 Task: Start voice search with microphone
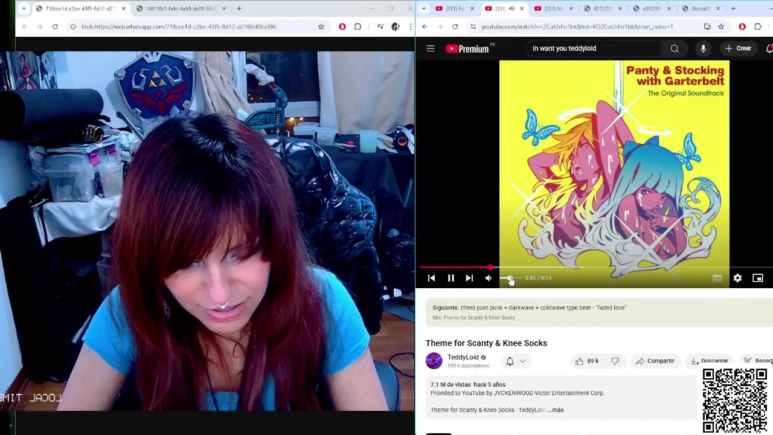pos(703,48)
